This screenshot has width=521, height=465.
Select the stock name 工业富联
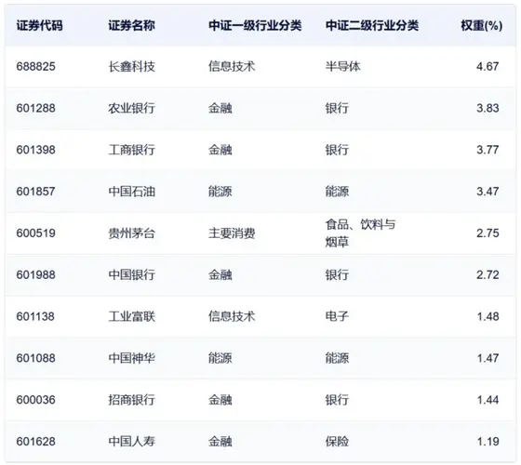[131, 316]
